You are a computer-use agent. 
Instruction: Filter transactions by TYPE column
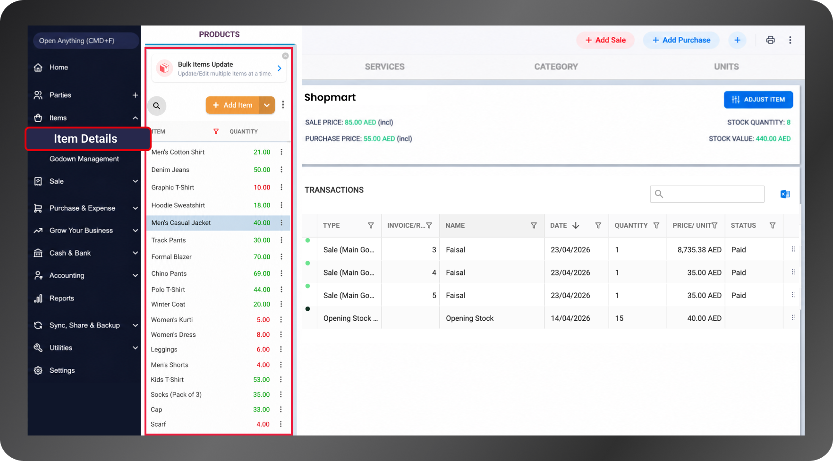(x=371, y=226)
